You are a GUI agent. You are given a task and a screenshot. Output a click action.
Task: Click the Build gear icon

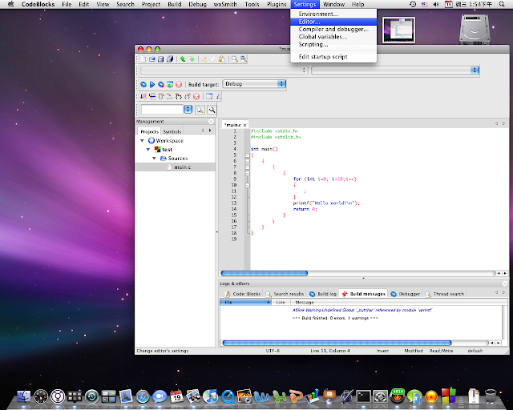click(143, 84)
